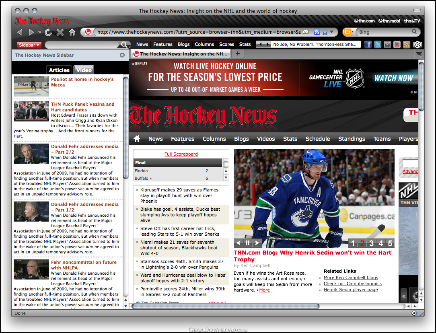Open Henrik Sedin player page link

tap(351, 290)
